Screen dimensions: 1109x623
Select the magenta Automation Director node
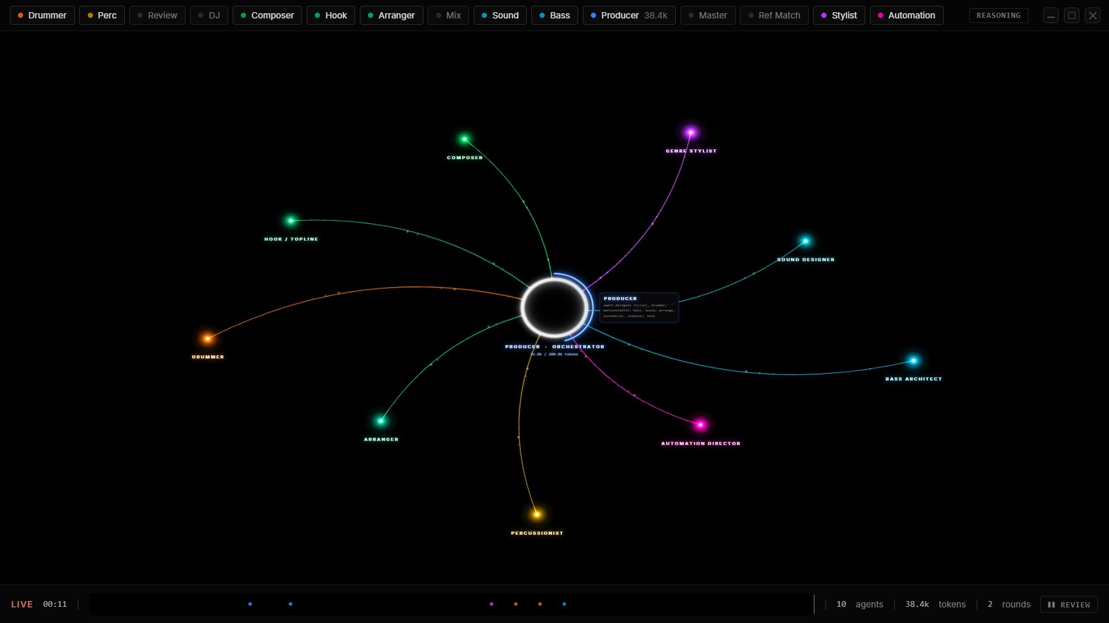[x=701, y=425]
